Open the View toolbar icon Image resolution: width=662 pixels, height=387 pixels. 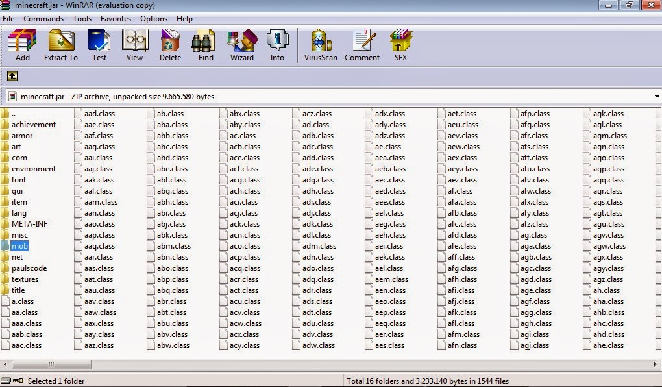click(x=135, y=45)
